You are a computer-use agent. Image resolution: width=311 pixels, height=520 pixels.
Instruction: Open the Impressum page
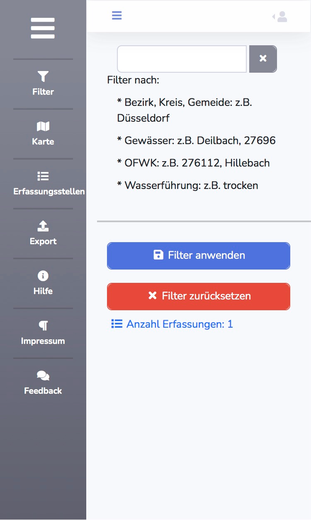pyautogui.click(x=43, y=333)
